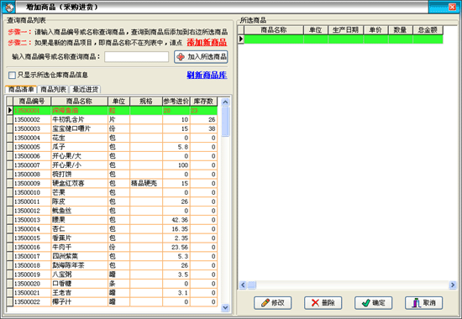Viewport: 462px width, 319px height.
Task: Click the product search input field
Action: pos(136,57)
